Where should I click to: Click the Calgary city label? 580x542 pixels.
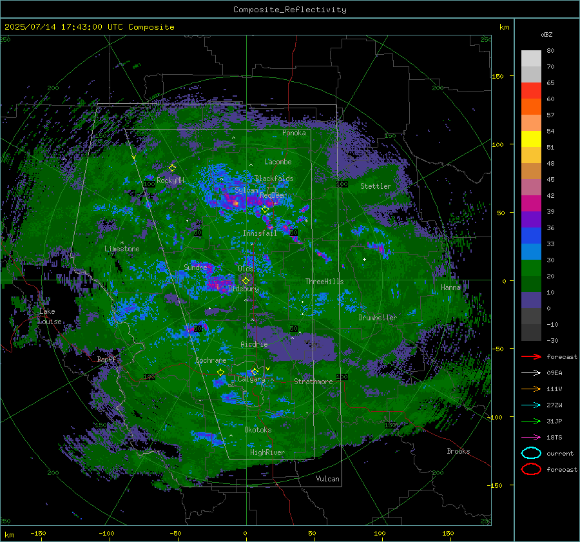pos(251,379)
